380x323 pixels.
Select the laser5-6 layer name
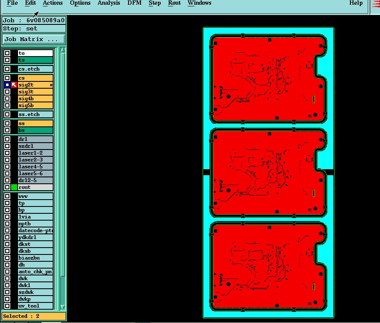point(36,173)
